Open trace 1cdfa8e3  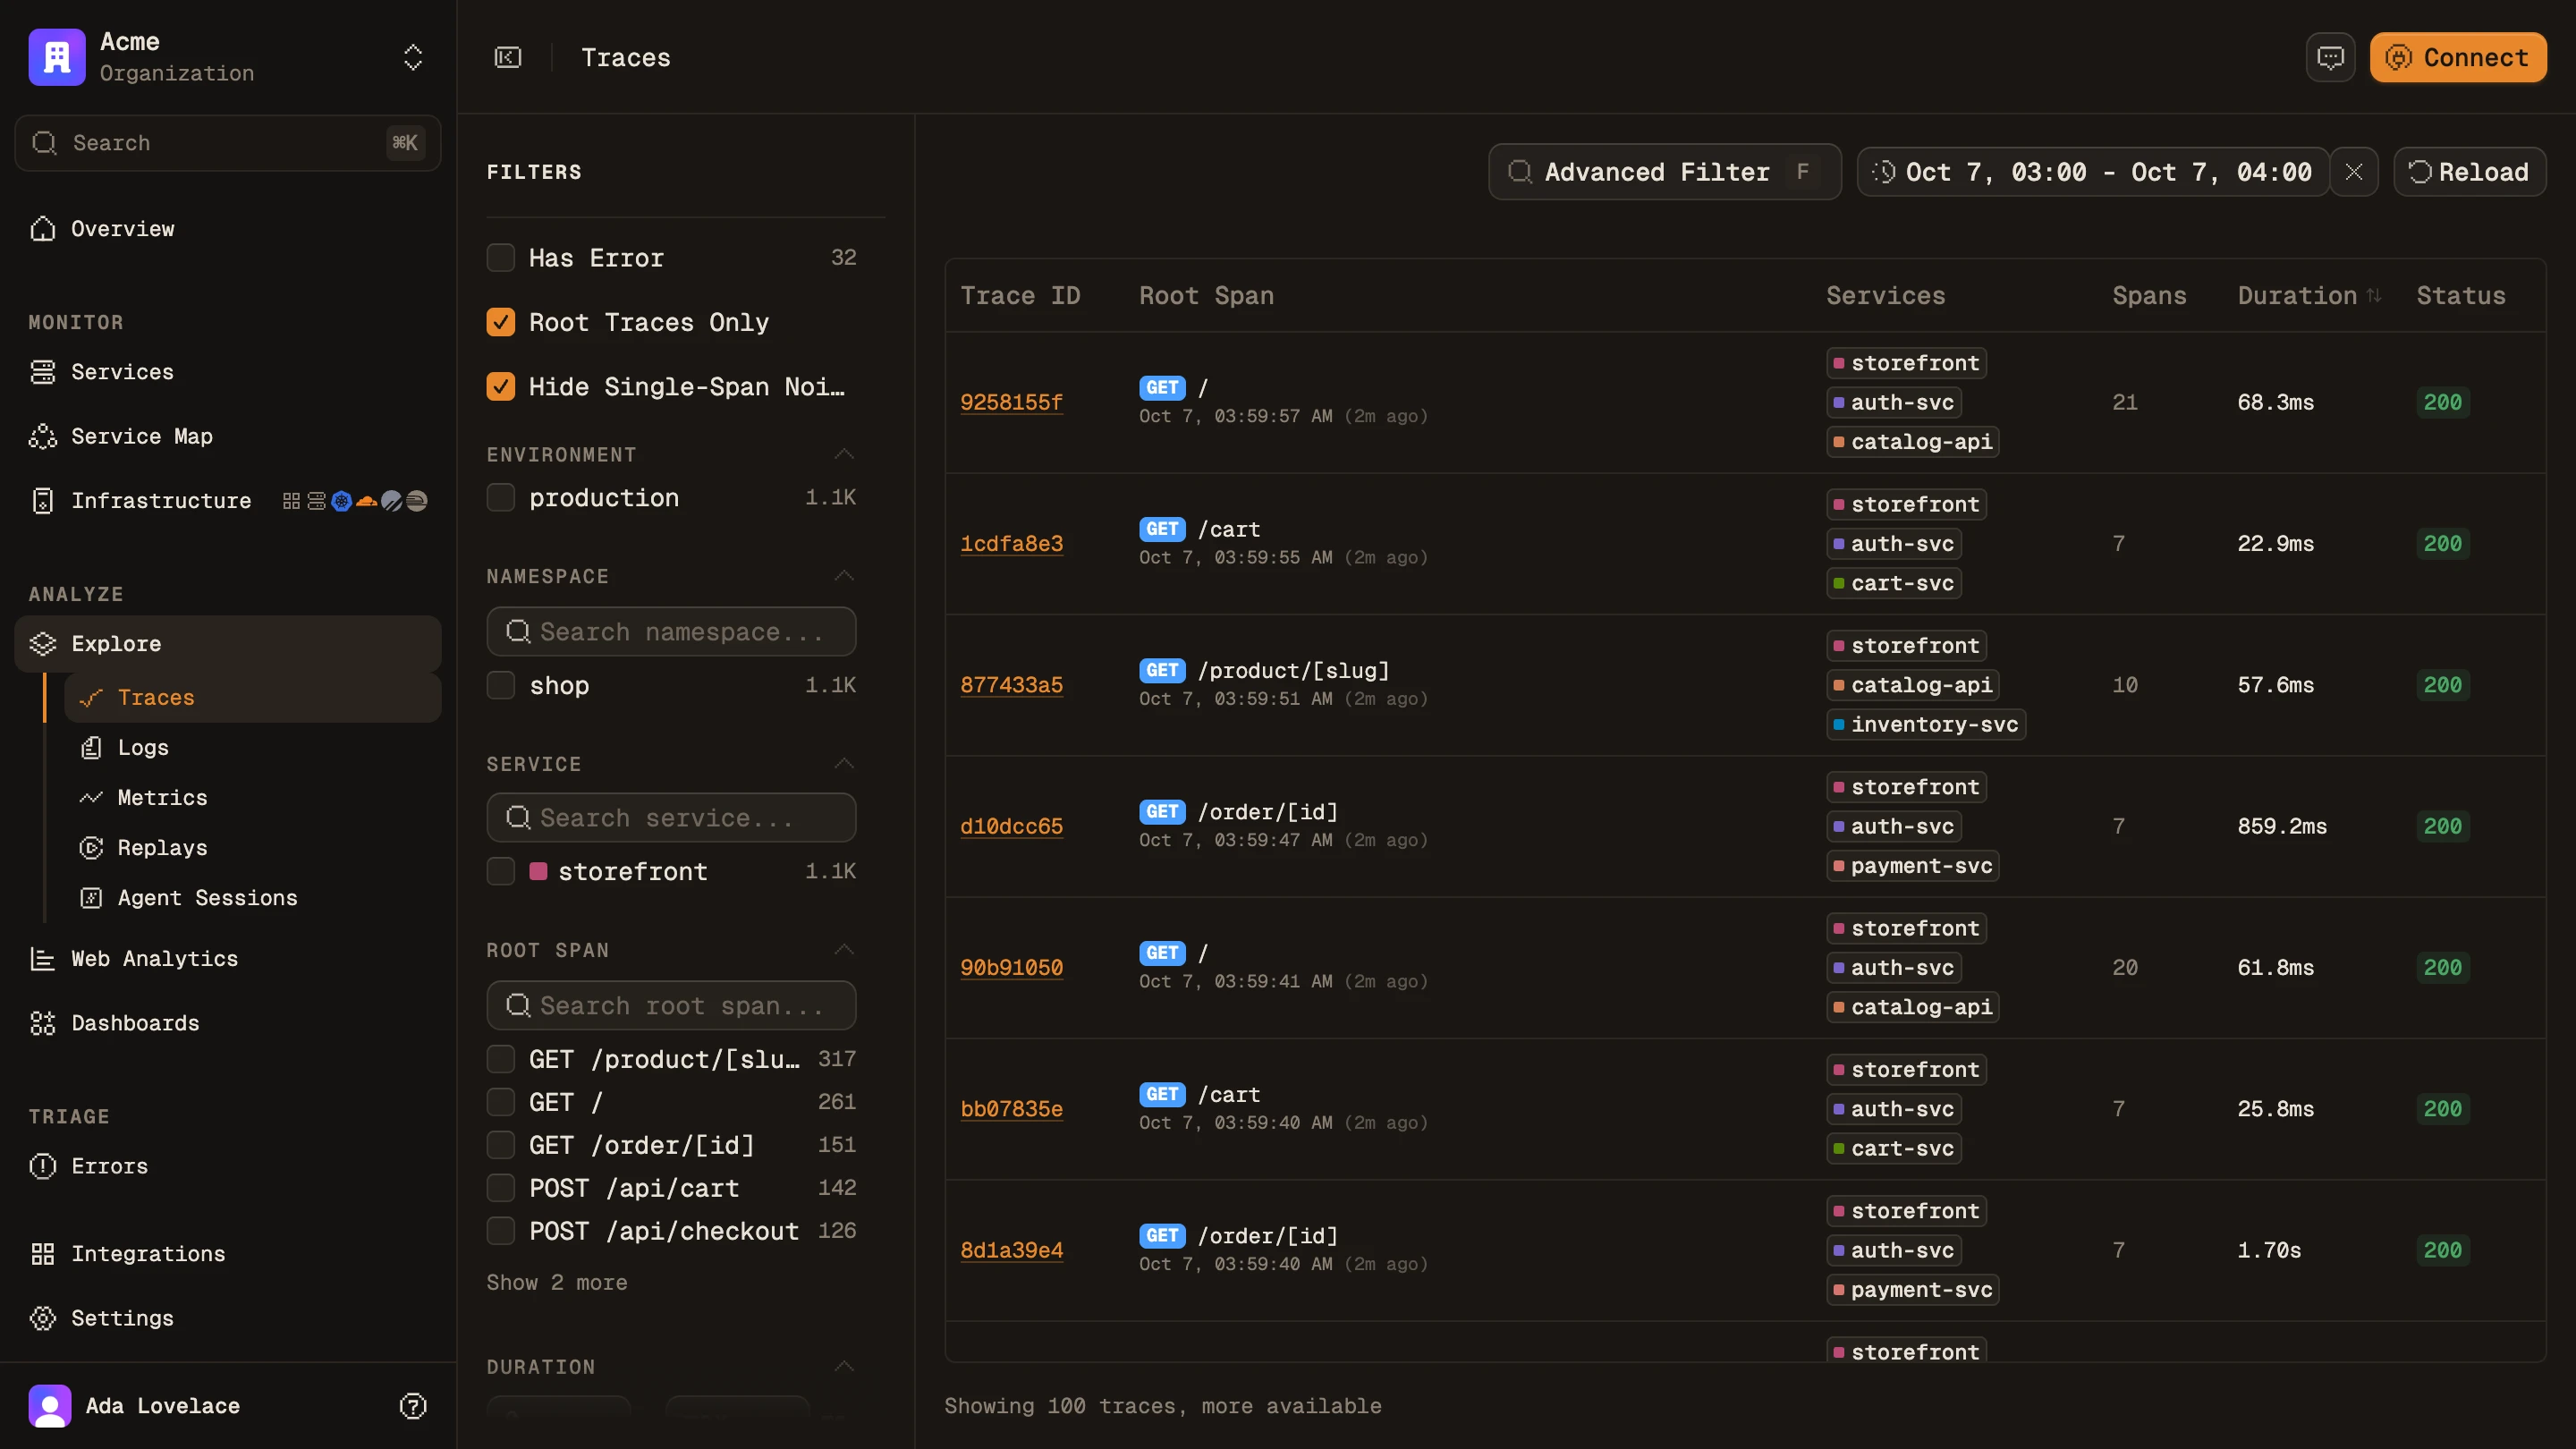point(1011,544)
